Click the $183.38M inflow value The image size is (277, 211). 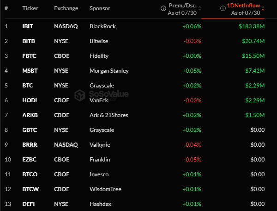[x=252, y=26]
